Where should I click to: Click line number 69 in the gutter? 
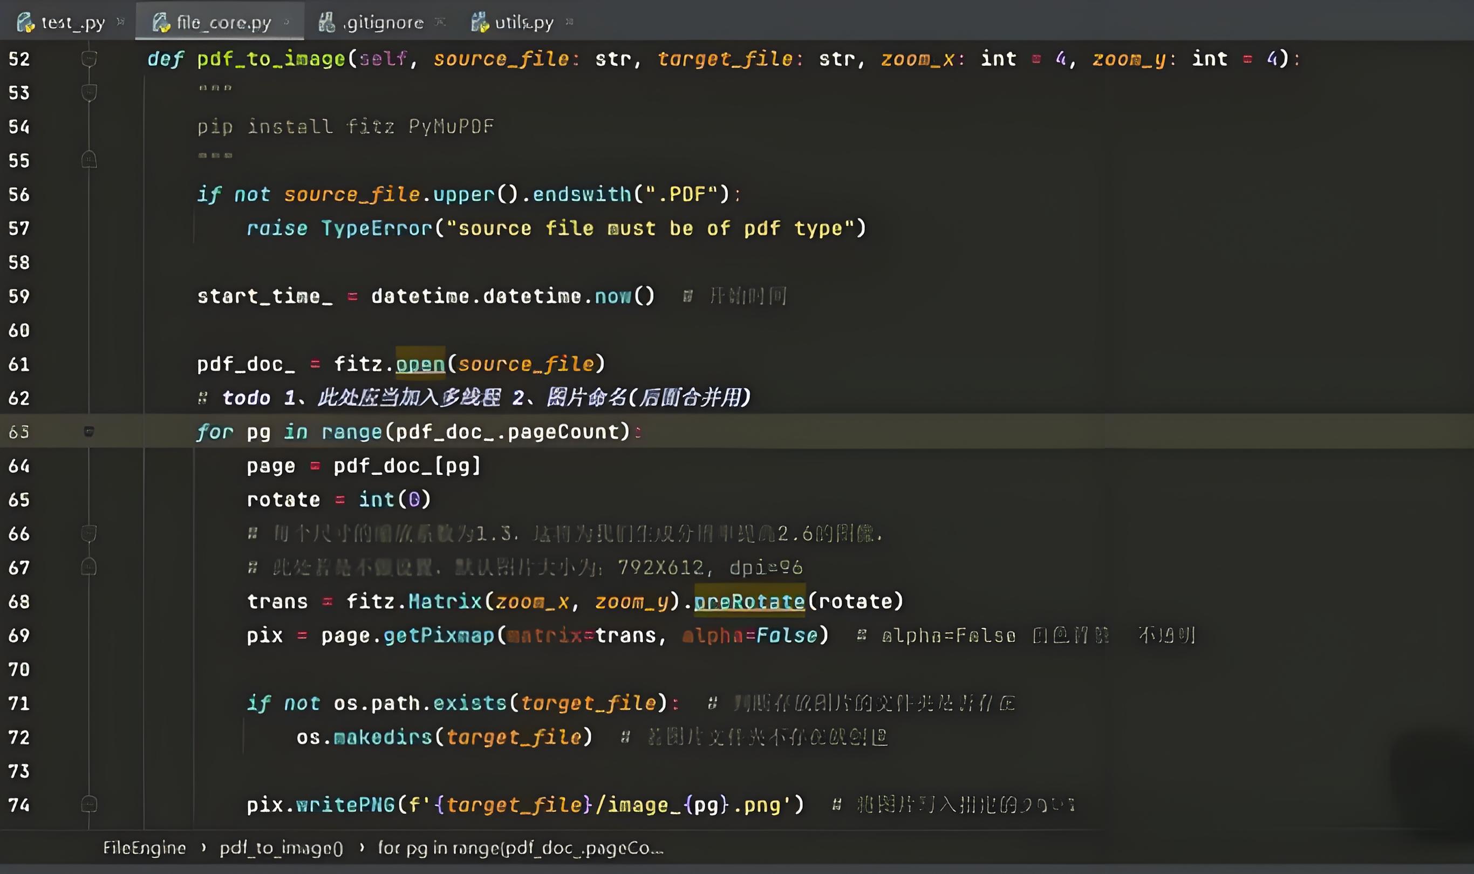(19, 636)
